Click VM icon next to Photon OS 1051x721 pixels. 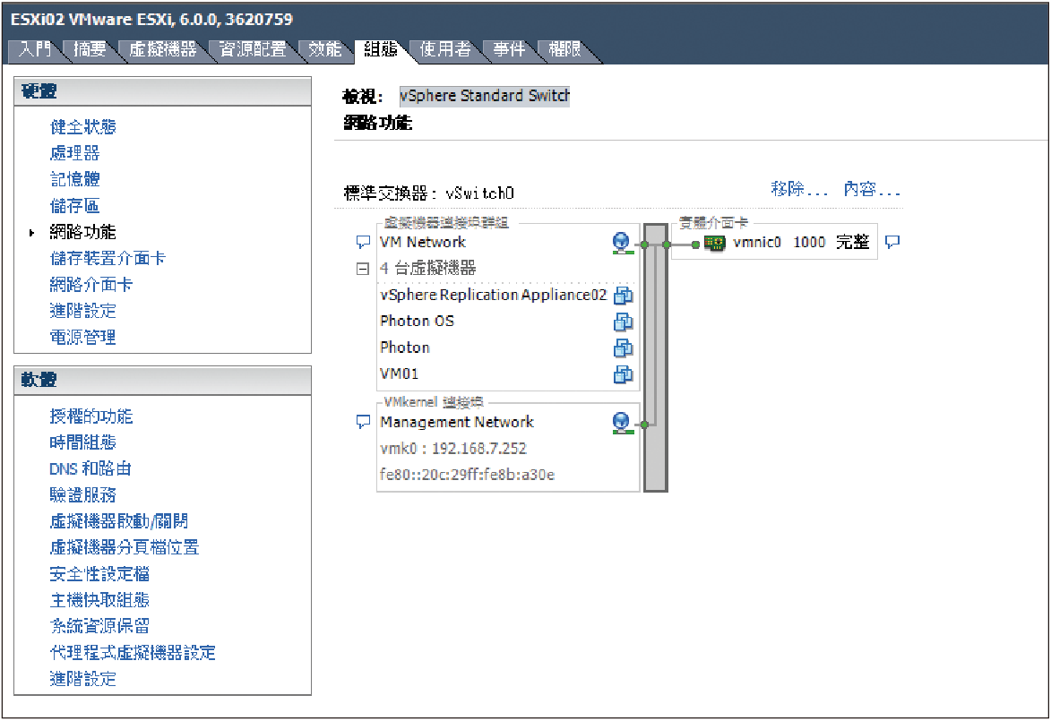pos(624,322)
